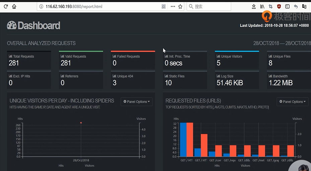
Task: Click the Unique 404 chart icon
Action: click(114, 76)
